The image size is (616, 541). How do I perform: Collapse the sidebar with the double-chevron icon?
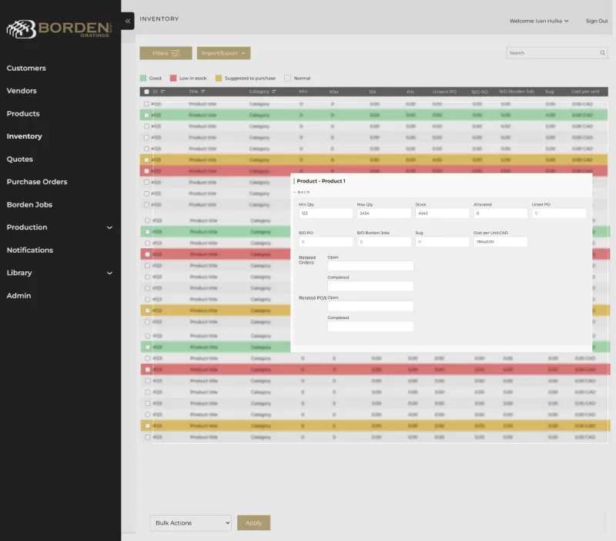[128, 21]
